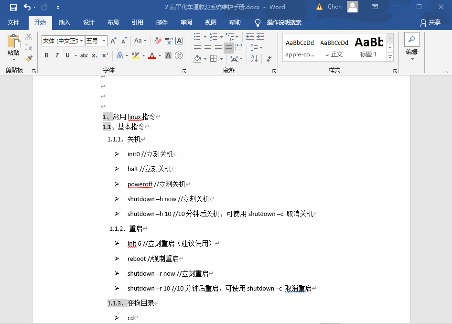Toggle bold formatting

point(46,55)
